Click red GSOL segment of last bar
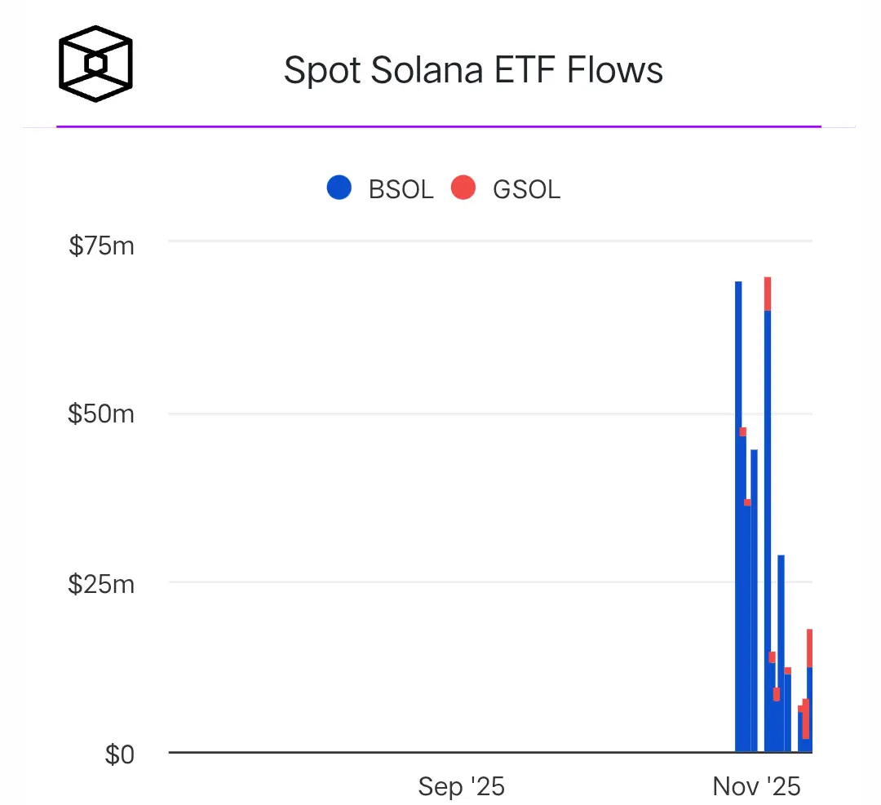The width and height of the screenshot is (881, 805). coord(809,648)
